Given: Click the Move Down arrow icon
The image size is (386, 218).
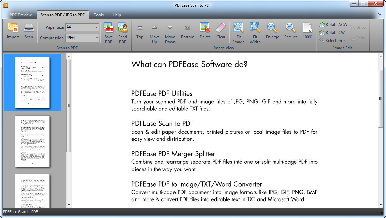Looking at the screenshot, I should (170, 27).
